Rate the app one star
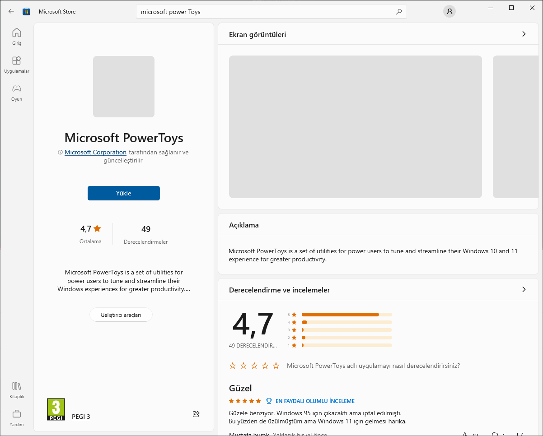 coord(233,366)
